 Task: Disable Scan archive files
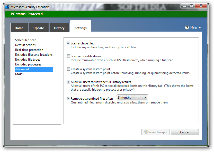pos(68,43)
